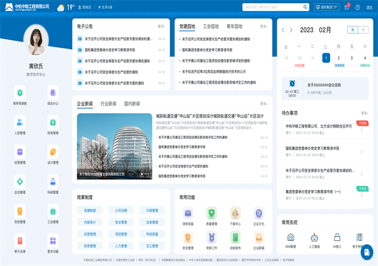Open 更多功能 grid icon
The width and height of the screenshot is (378, 266).
[x=53, y=241]
